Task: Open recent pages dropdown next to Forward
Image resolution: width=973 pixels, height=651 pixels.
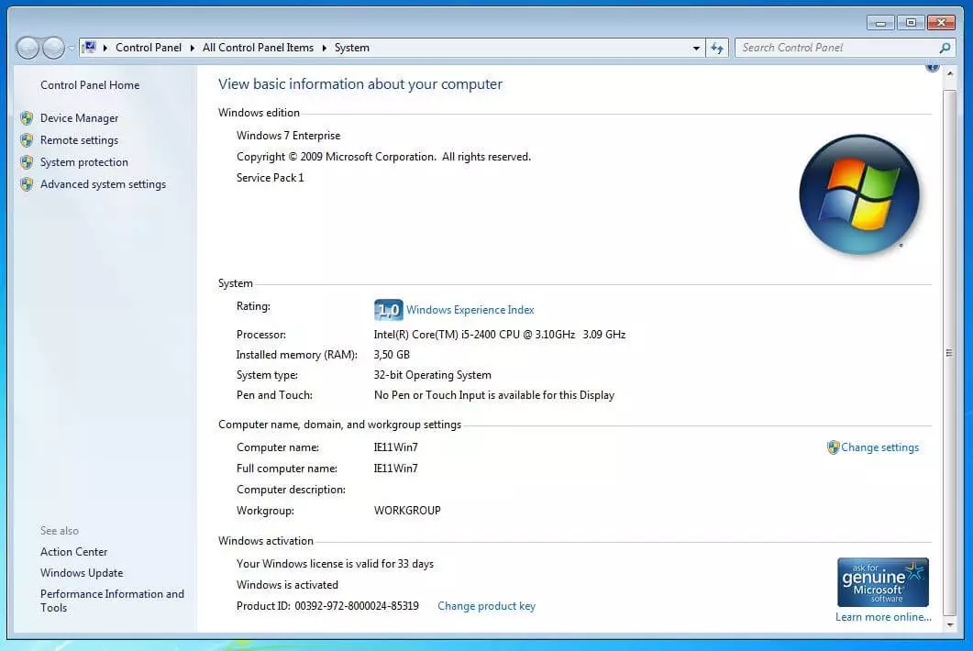Action: pos(72,48)
